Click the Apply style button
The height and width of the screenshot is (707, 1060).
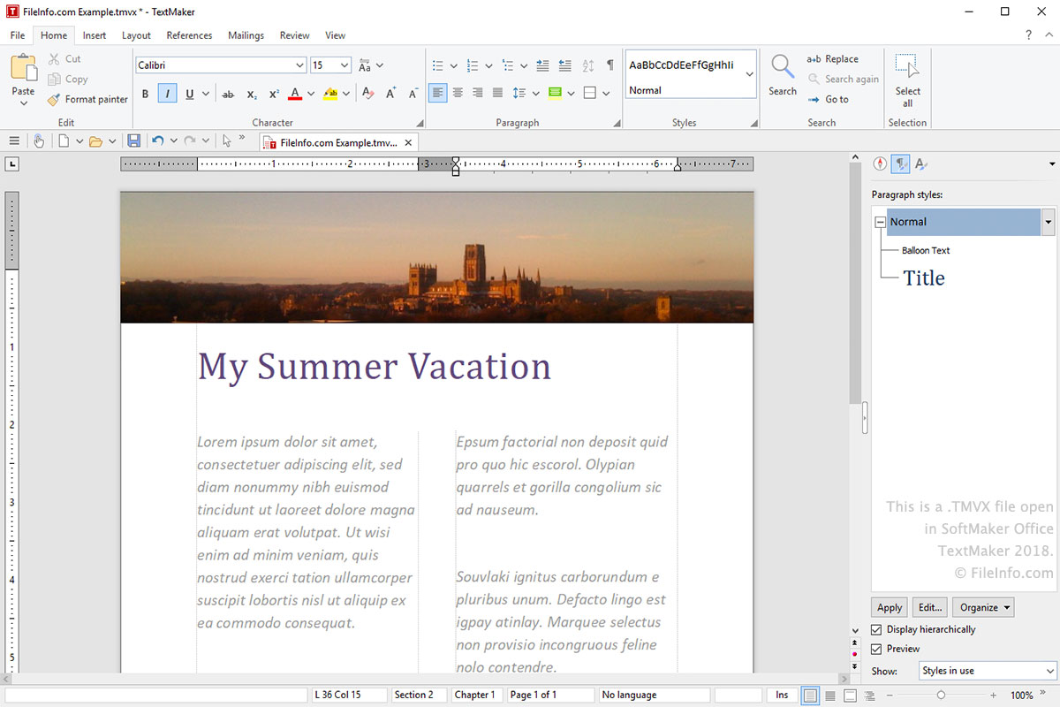coord(890,608)
